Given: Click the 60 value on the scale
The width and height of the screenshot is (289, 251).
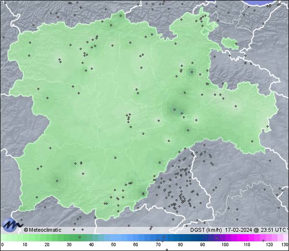Looking at the screenshot, I should (136, 245).
